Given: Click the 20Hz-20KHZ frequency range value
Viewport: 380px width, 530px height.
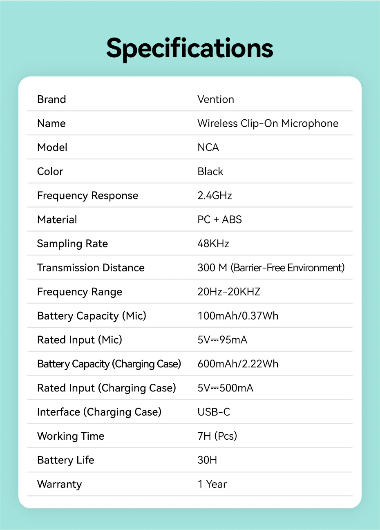Looking at the screenshot, I should click(x=229, y=292).
